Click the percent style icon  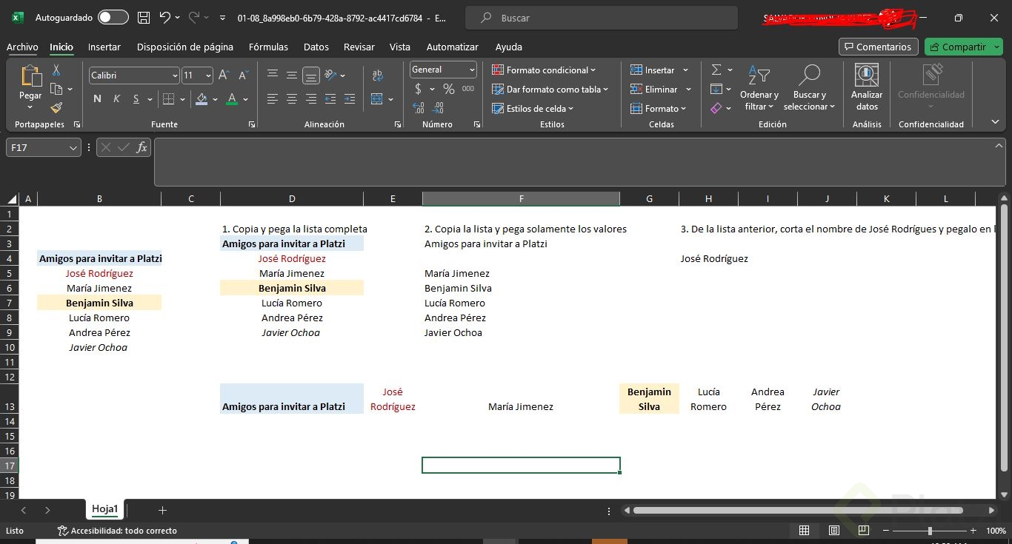(x=448, y=89)
